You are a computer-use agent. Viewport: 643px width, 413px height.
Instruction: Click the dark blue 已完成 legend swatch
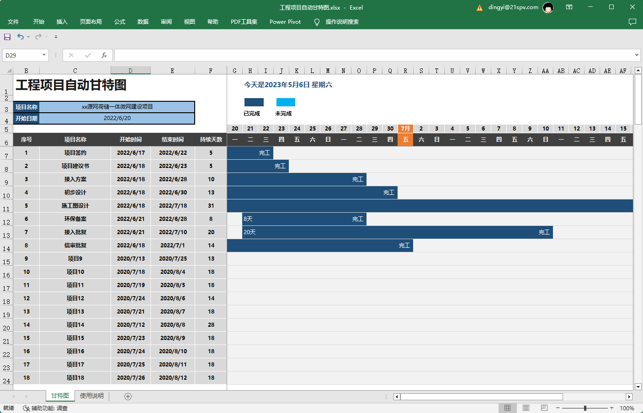click(254, 102)
